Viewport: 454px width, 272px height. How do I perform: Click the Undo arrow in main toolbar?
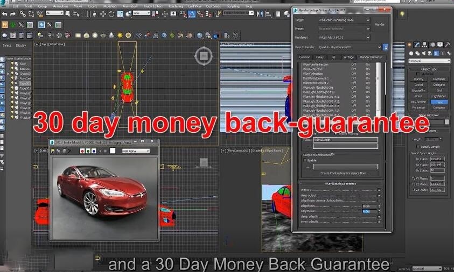[x=5, y=13]
